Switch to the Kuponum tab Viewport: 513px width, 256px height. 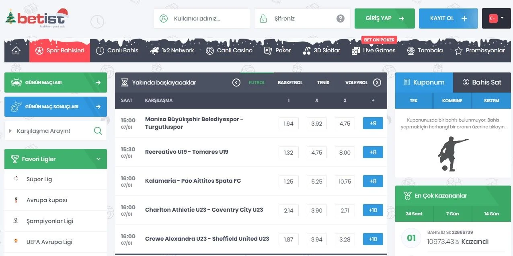pos(424,82)
